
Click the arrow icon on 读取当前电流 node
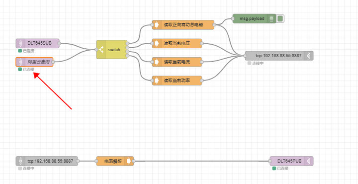pos(157,62)
